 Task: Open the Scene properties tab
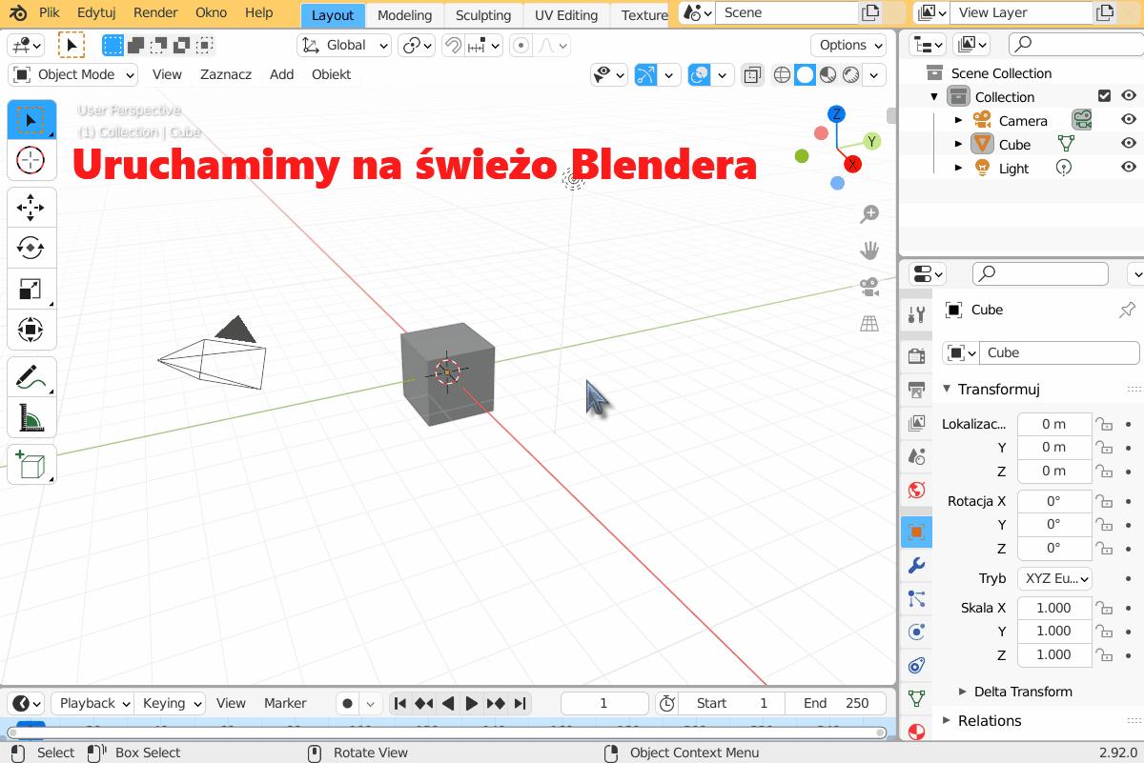[x=916, y=456]
